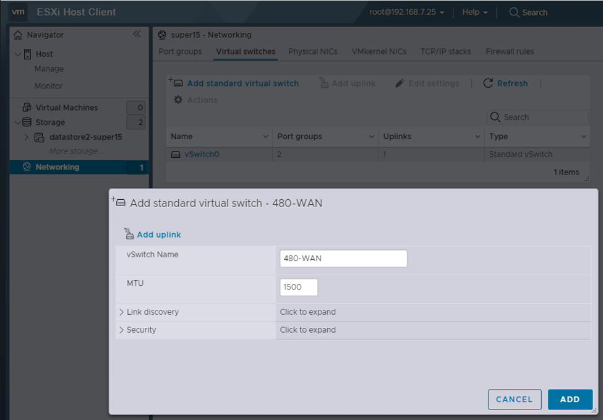Click the header Search text field
Screen dimensions: 603x420
(x=534, y=12)
